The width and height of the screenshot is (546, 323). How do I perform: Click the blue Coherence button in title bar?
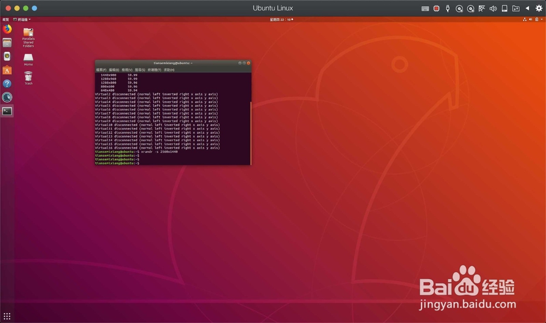pos(34,8)
